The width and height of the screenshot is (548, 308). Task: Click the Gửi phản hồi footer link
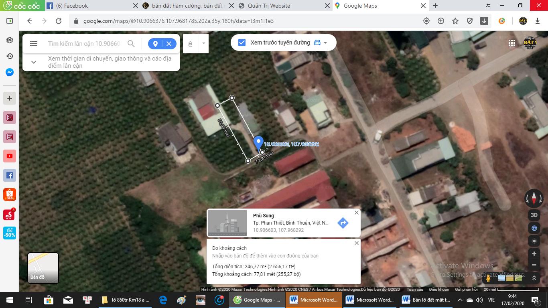[x=466, y=289]
